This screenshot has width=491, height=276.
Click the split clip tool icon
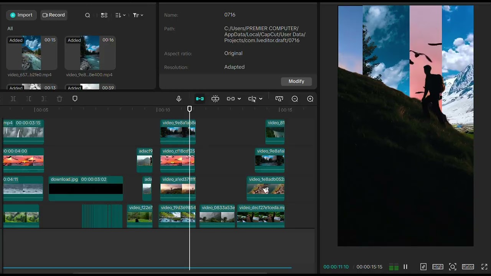13,99
